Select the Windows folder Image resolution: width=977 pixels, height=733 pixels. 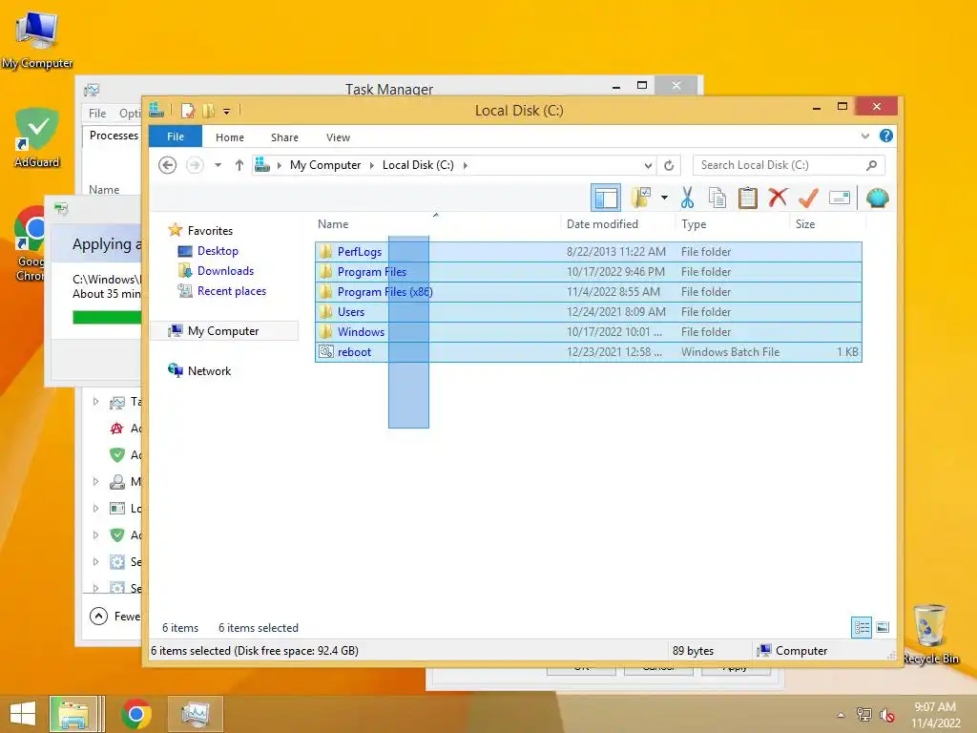(x=588, y=331)
